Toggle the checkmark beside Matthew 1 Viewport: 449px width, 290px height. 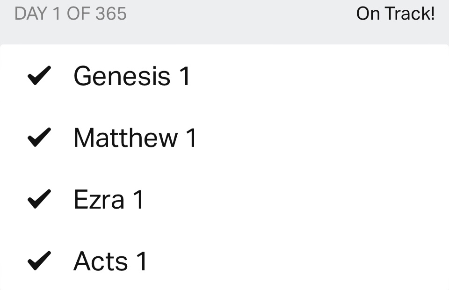pyautogui.click(x=39, y=138)
